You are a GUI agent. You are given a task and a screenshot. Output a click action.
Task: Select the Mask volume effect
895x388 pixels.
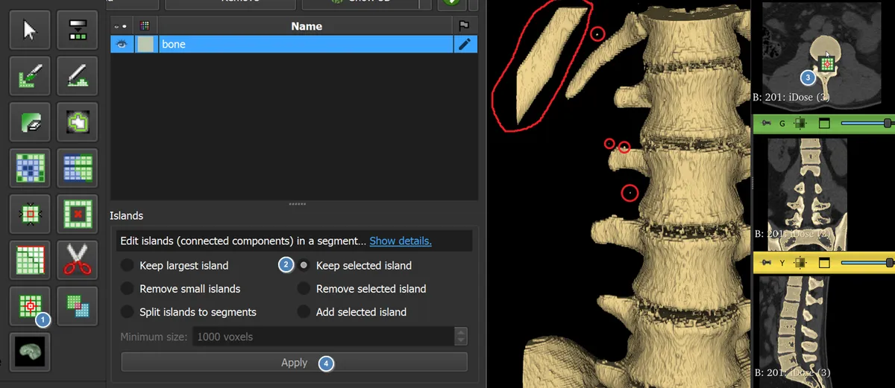tap(30, 352)
